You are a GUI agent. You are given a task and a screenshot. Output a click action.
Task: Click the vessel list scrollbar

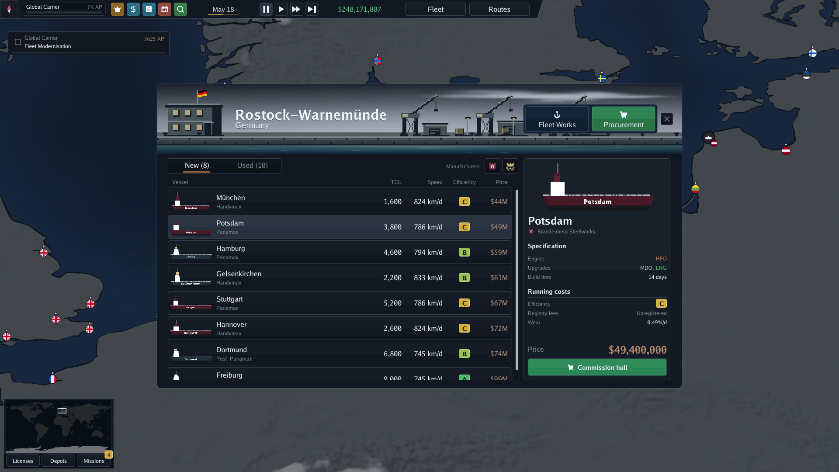tap(517, 280)
